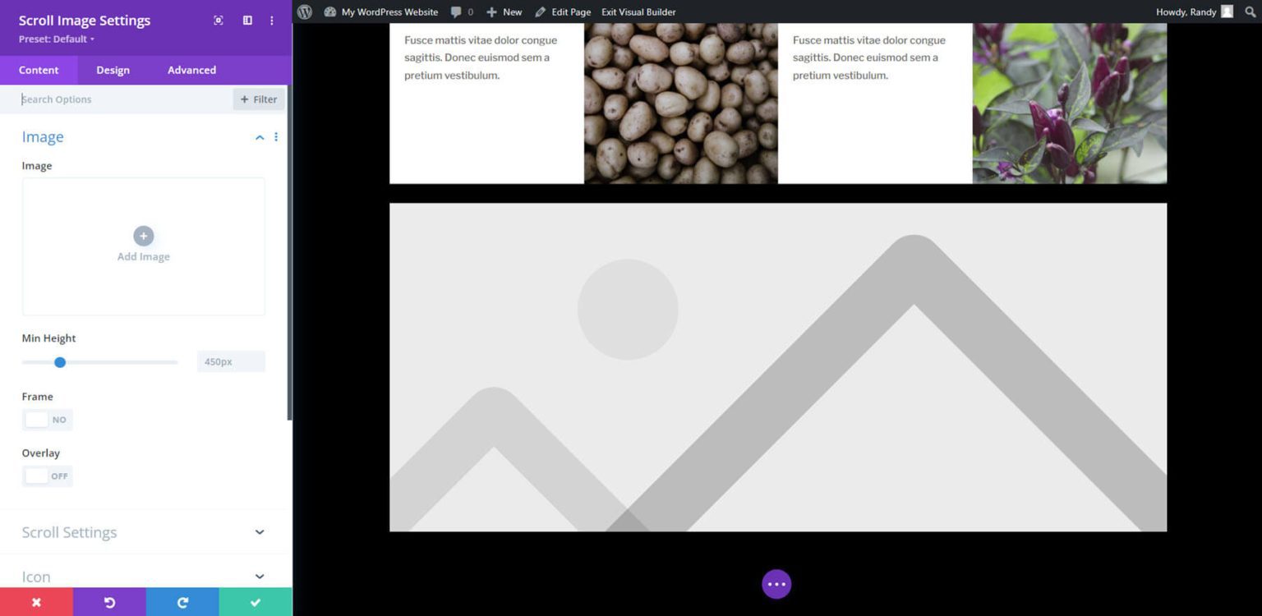Turn on the Overlay toggle

(47, 476)
